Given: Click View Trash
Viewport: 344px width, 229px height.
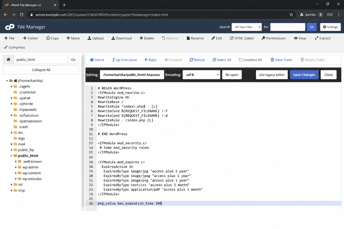Looking at the screenshot, I should 281,60.
